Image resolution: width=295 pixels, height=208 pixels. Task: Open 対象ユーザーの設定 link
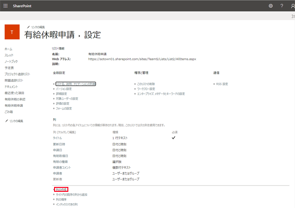pos(67,99)
